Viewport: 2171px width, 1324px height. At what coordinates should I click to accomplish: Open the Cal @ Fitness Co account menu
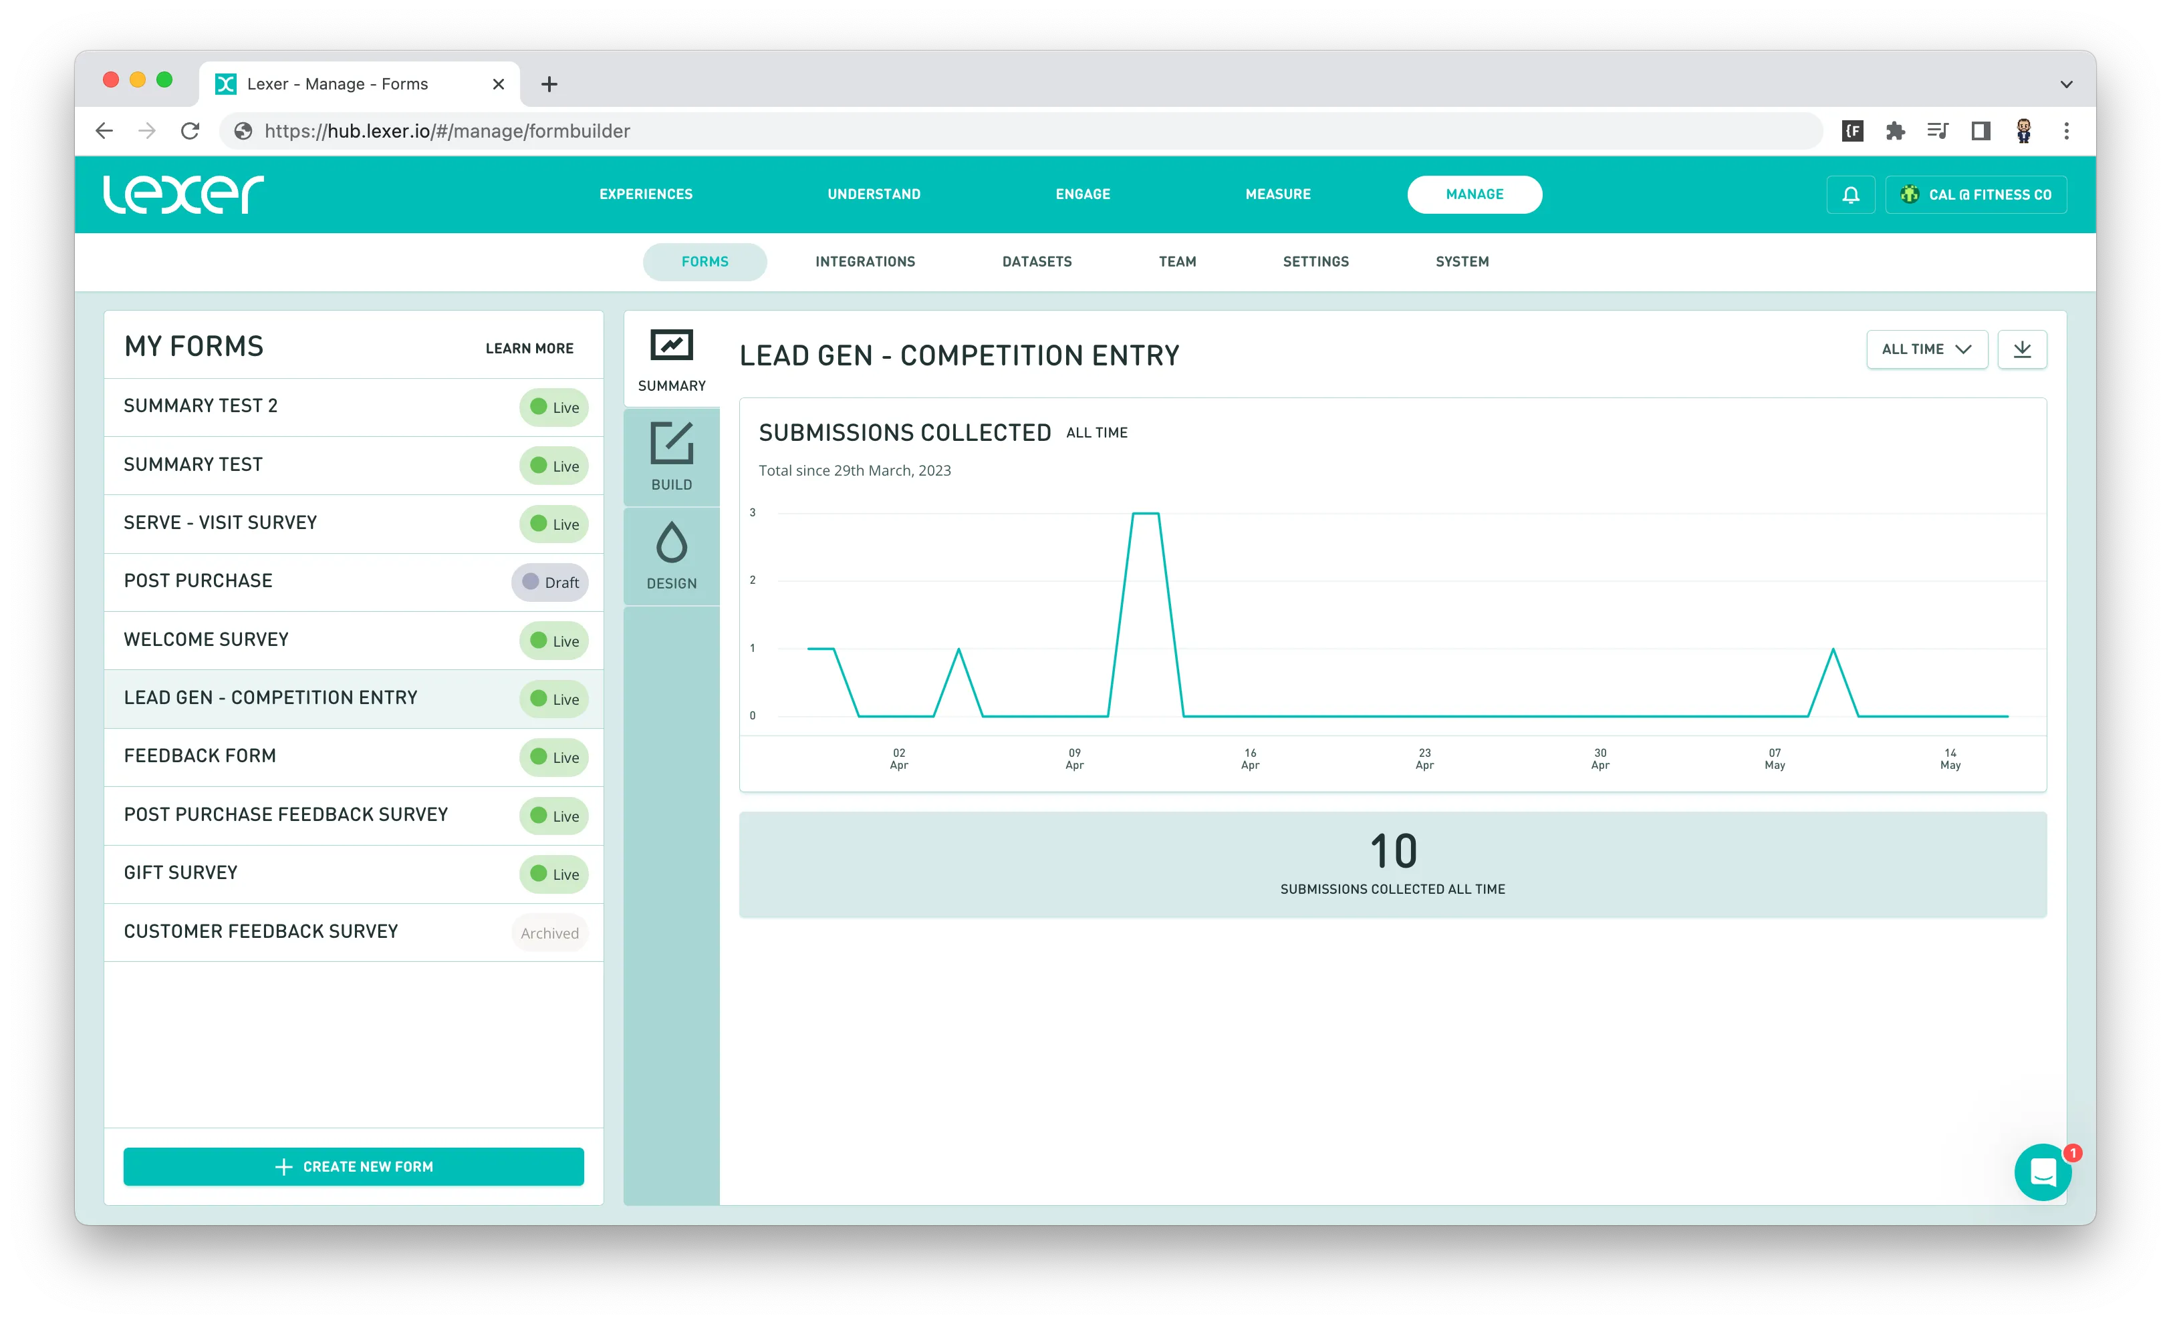click(1976, 194)
